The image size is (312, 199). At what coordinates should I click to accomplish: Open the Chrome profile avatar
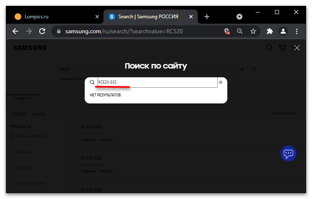tap(283, 31)
